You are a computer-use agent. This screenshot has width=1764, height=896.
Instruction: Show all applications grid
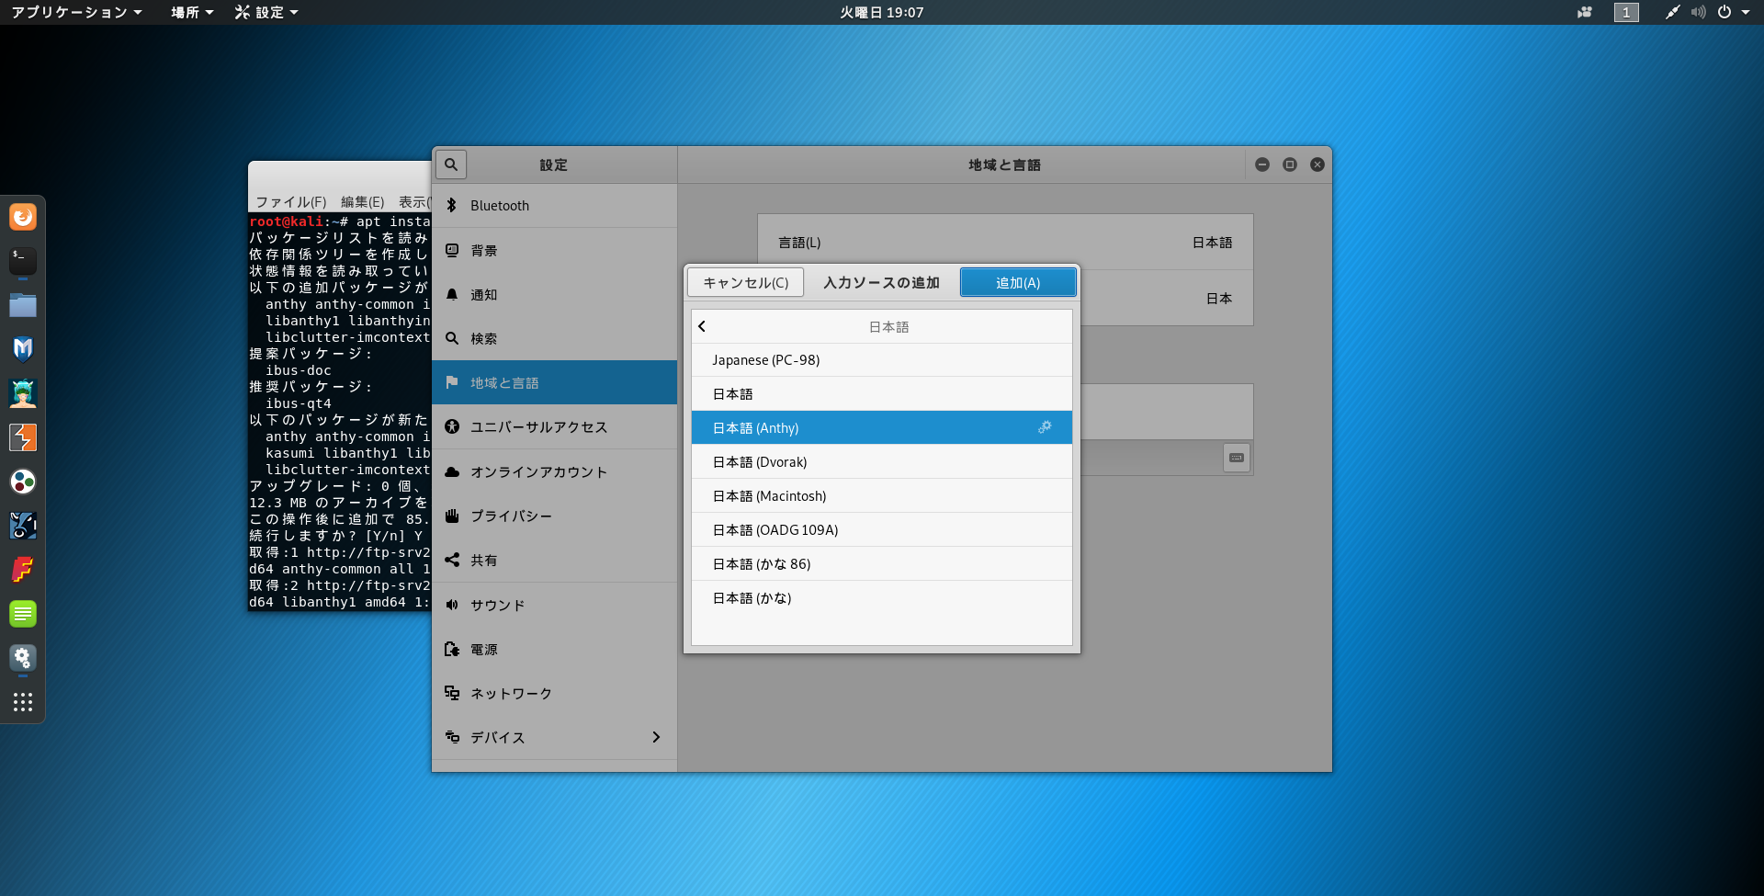pos(23,702)
